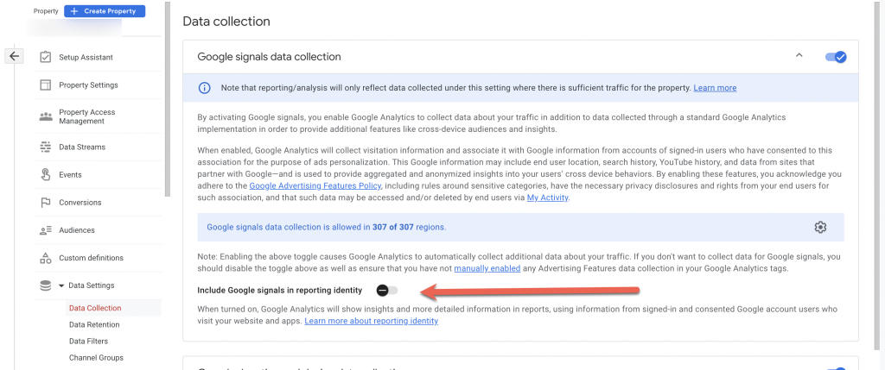The width and height of the screenshot is (885, 370).
Task: Enable Include Google signals in reporting identity
Action: (x=387, y=290)
